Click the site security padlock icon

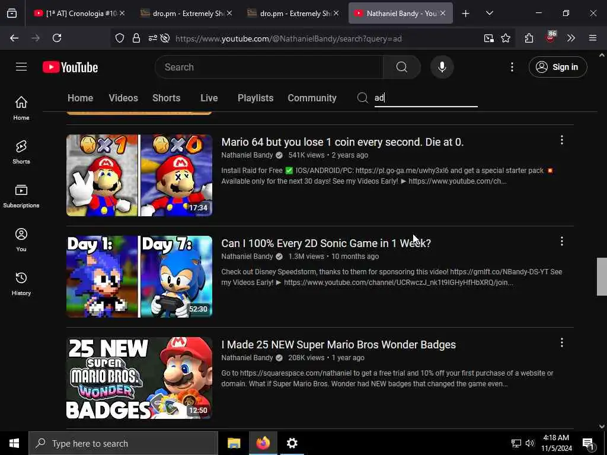(136, 39)
